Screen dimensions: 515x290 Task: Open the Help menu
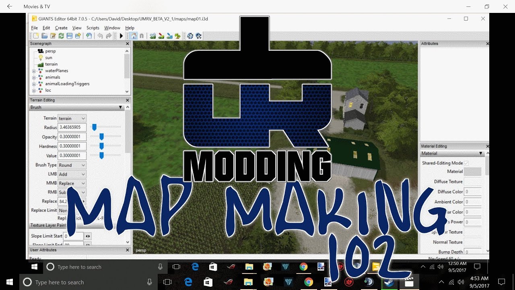(x=130, y=28)
